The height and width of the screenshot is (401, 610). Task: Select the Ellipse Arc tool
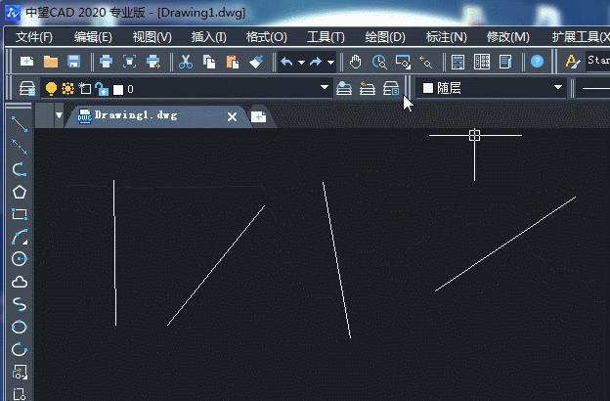point(20,349)
